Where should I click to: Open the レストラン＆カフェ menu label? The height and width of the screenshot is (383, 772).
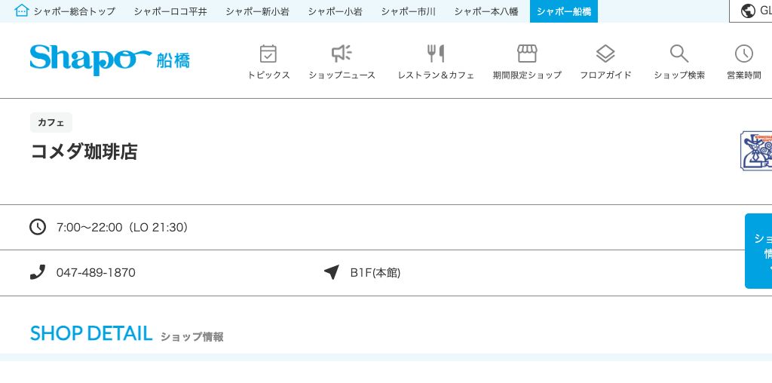click(436, 75)
